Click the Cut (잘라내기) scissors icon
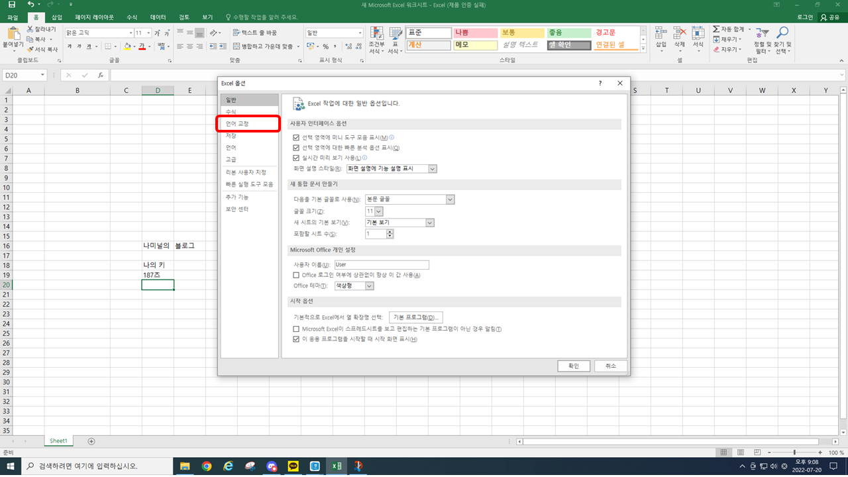 pyautogui.click(x=30, y=30)
